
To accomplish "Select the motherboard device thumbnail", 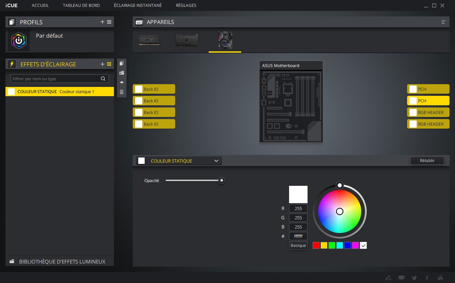I will point(225,40).
